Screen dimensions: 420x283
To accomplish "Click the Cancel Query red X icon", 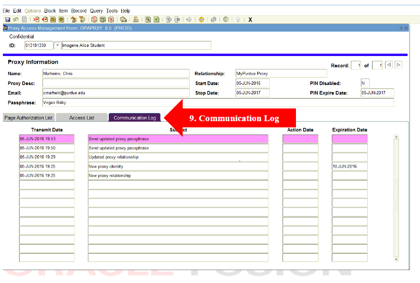I will [x=111, y=20].
